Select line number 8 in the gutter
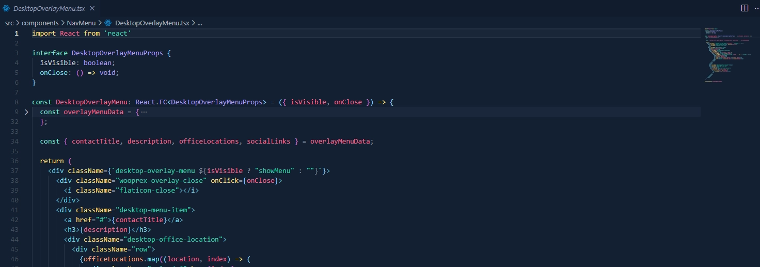 (17, 102)
